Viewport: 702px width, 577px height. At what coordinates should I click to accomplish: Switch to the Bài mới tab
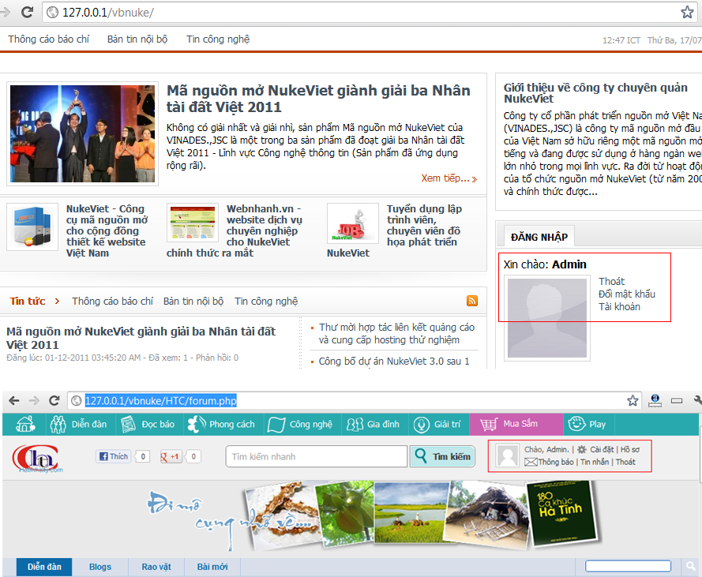point(212,567)
